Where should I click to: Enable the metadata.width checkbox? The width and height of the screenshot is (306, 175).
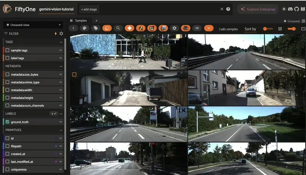(x=8, y=90)
